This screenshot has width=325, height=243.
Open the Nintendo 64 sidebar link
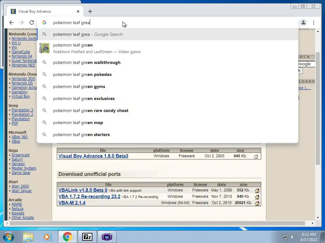point(22,56)
